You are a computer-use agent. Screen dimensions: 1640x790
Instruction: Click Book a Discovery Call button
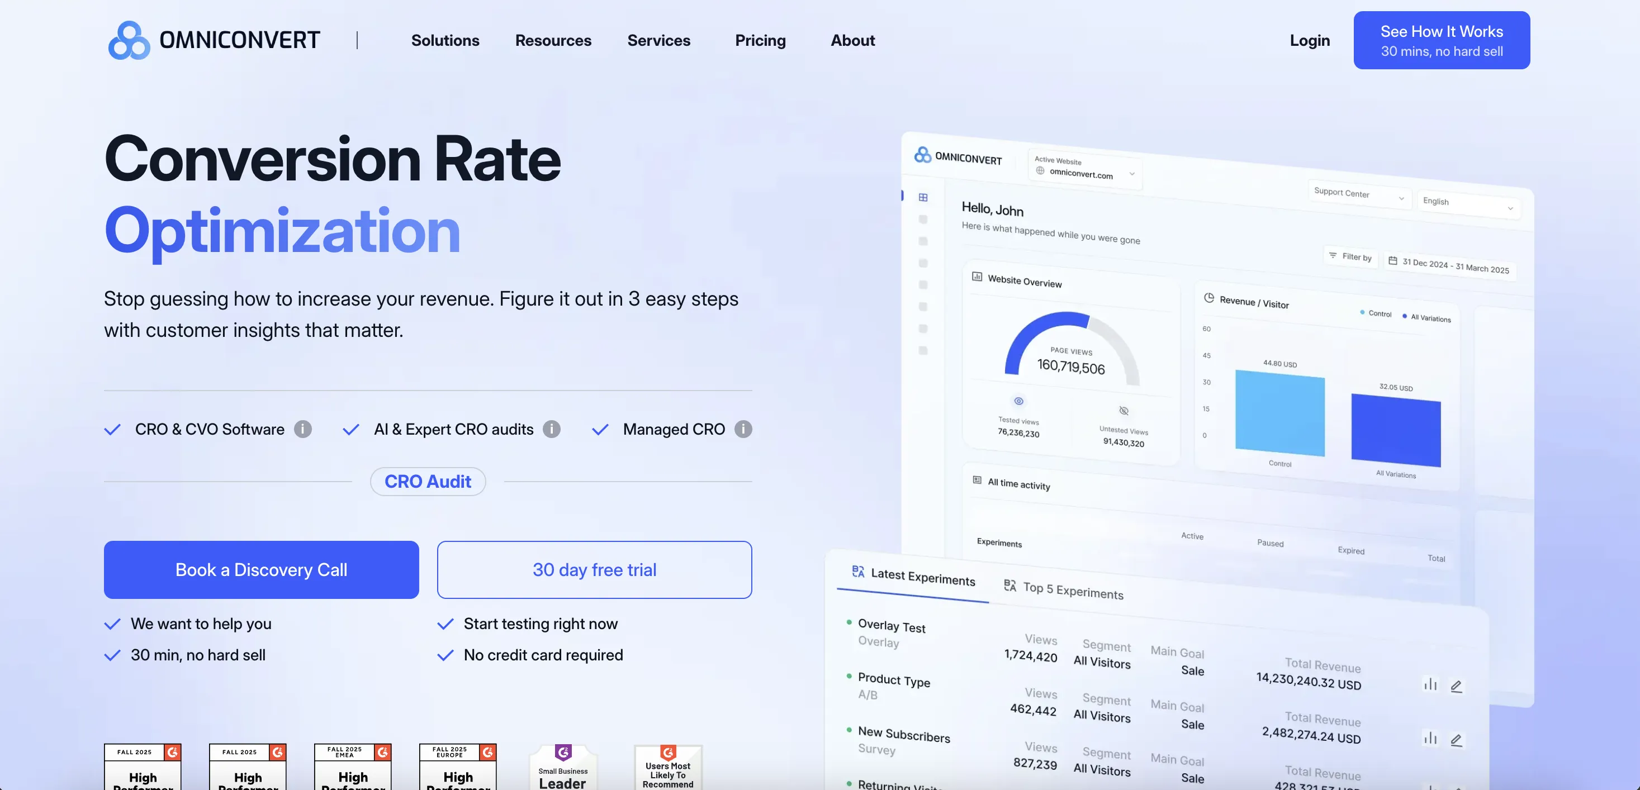(261, 570)
